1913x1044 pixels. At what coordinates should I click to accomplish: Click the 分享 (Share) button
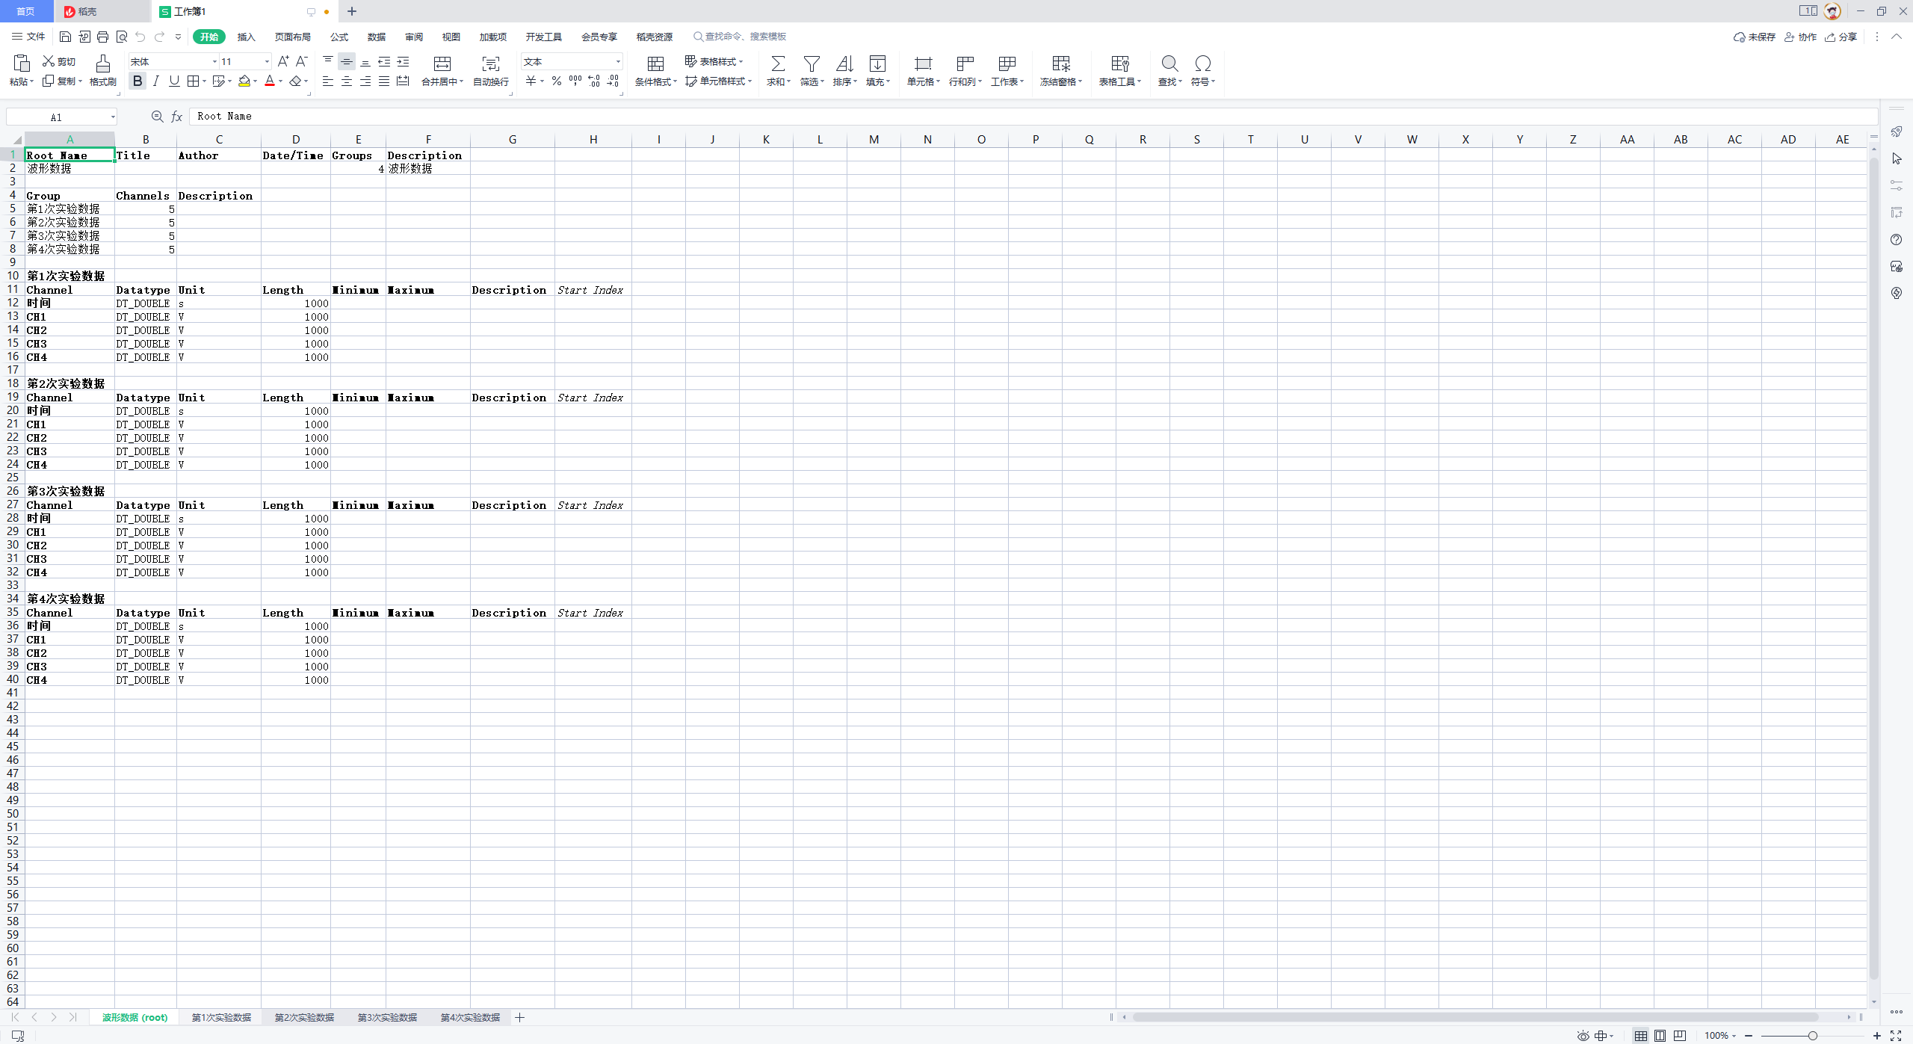point(1841,37)
